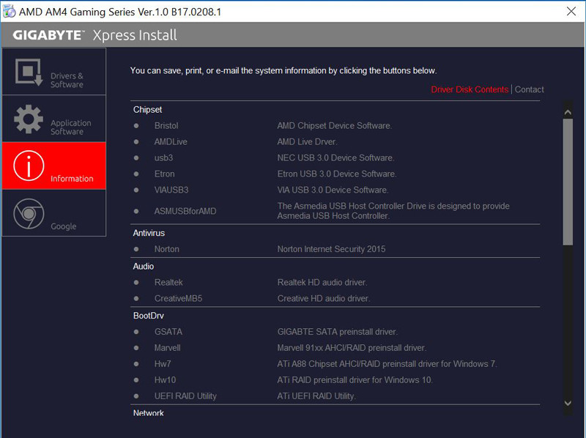
Task: Click the vertical scrollbar thumb
Action: coord(568,182)
